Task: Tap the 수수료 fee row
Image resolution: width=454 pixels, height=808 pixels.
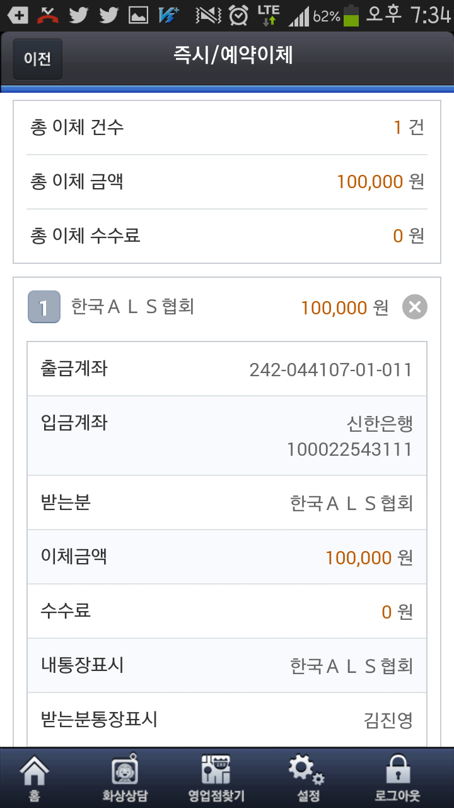Action: click(x=227, y=612)
